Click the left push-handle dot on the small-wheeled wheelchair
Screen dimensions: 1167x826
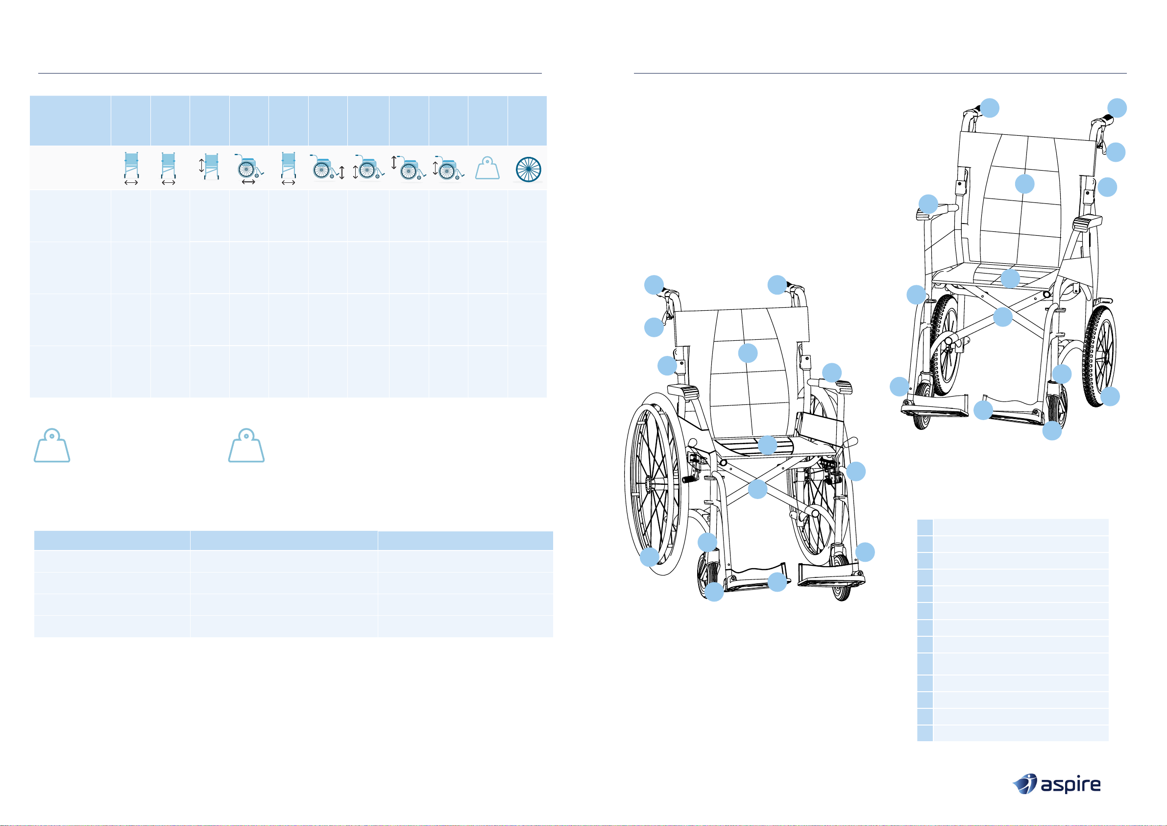pos(990,108)
